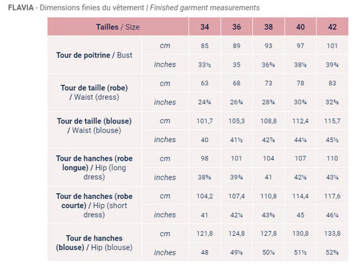Select the Hip (long dress) row label

click(x=94, y=168)
